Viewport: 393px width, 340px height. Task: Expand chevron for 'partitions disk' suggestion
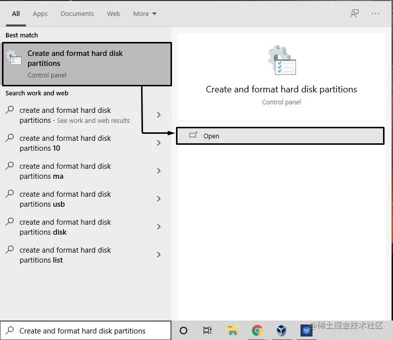pos(158,227)
